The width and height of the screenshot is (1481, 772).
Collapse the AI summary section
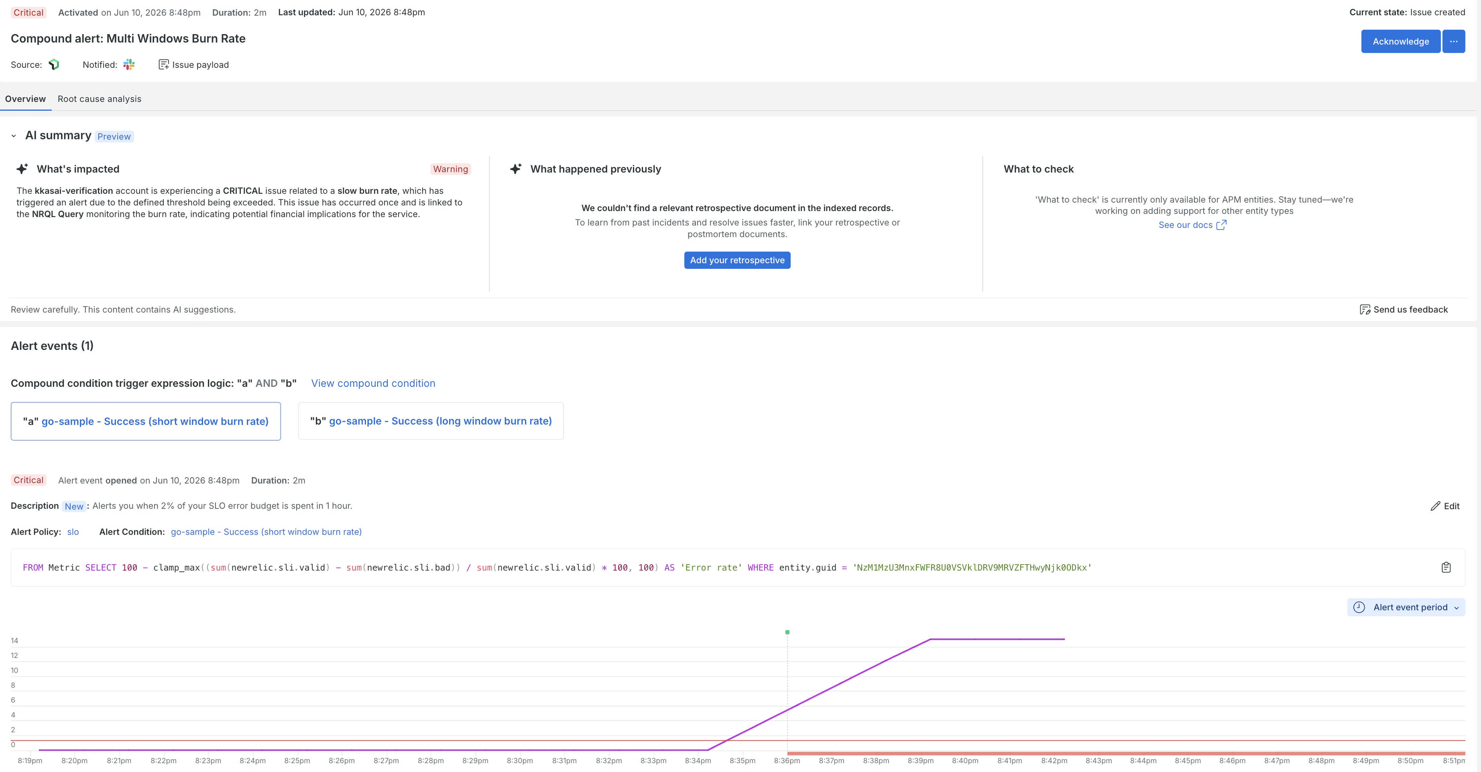tap(14, 136)
